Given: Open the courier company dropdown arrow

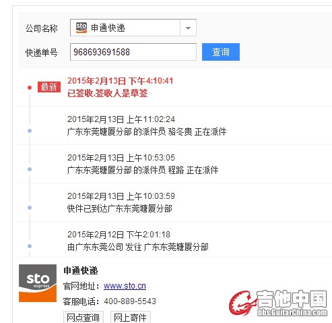Looking at the screenshot, I should (188, 28).
